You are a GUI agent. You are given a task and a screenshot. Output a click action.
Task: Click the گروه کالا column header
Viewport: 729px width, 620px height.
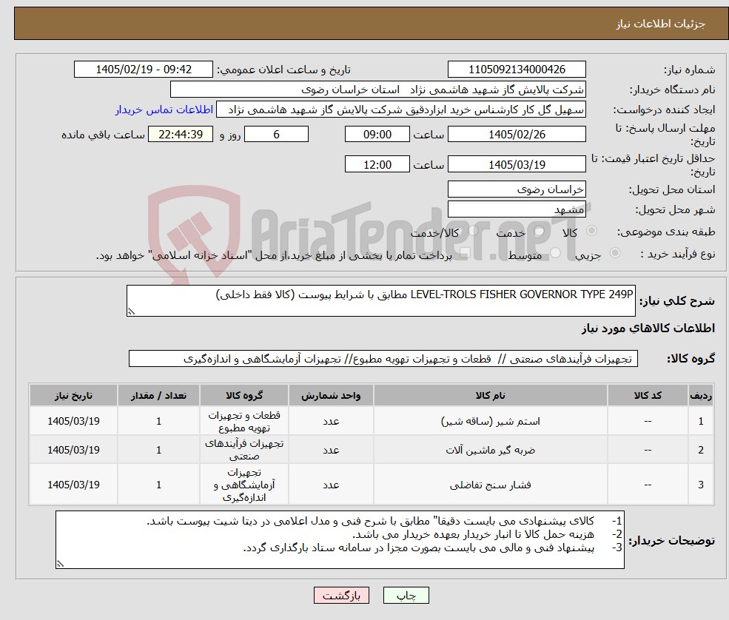(x=244, y=396)
